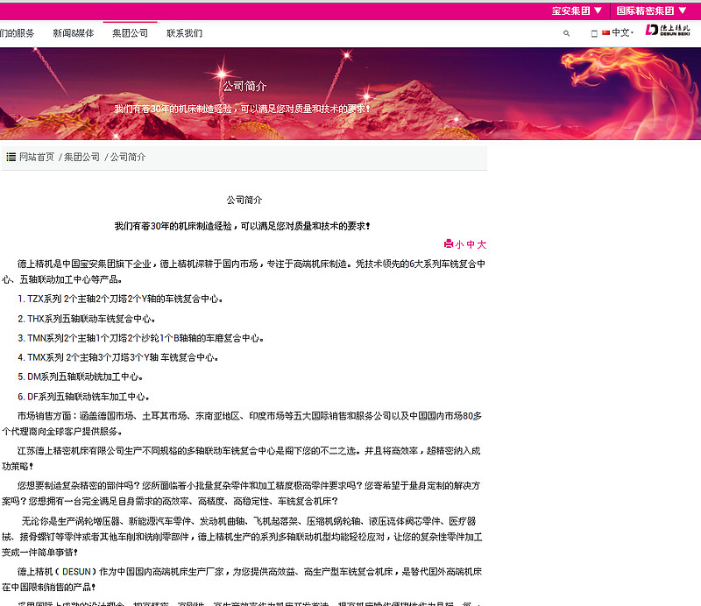Screen dimensions: 701x606
Task: Click the 公司简介 banner title
Action: [244, 86]
